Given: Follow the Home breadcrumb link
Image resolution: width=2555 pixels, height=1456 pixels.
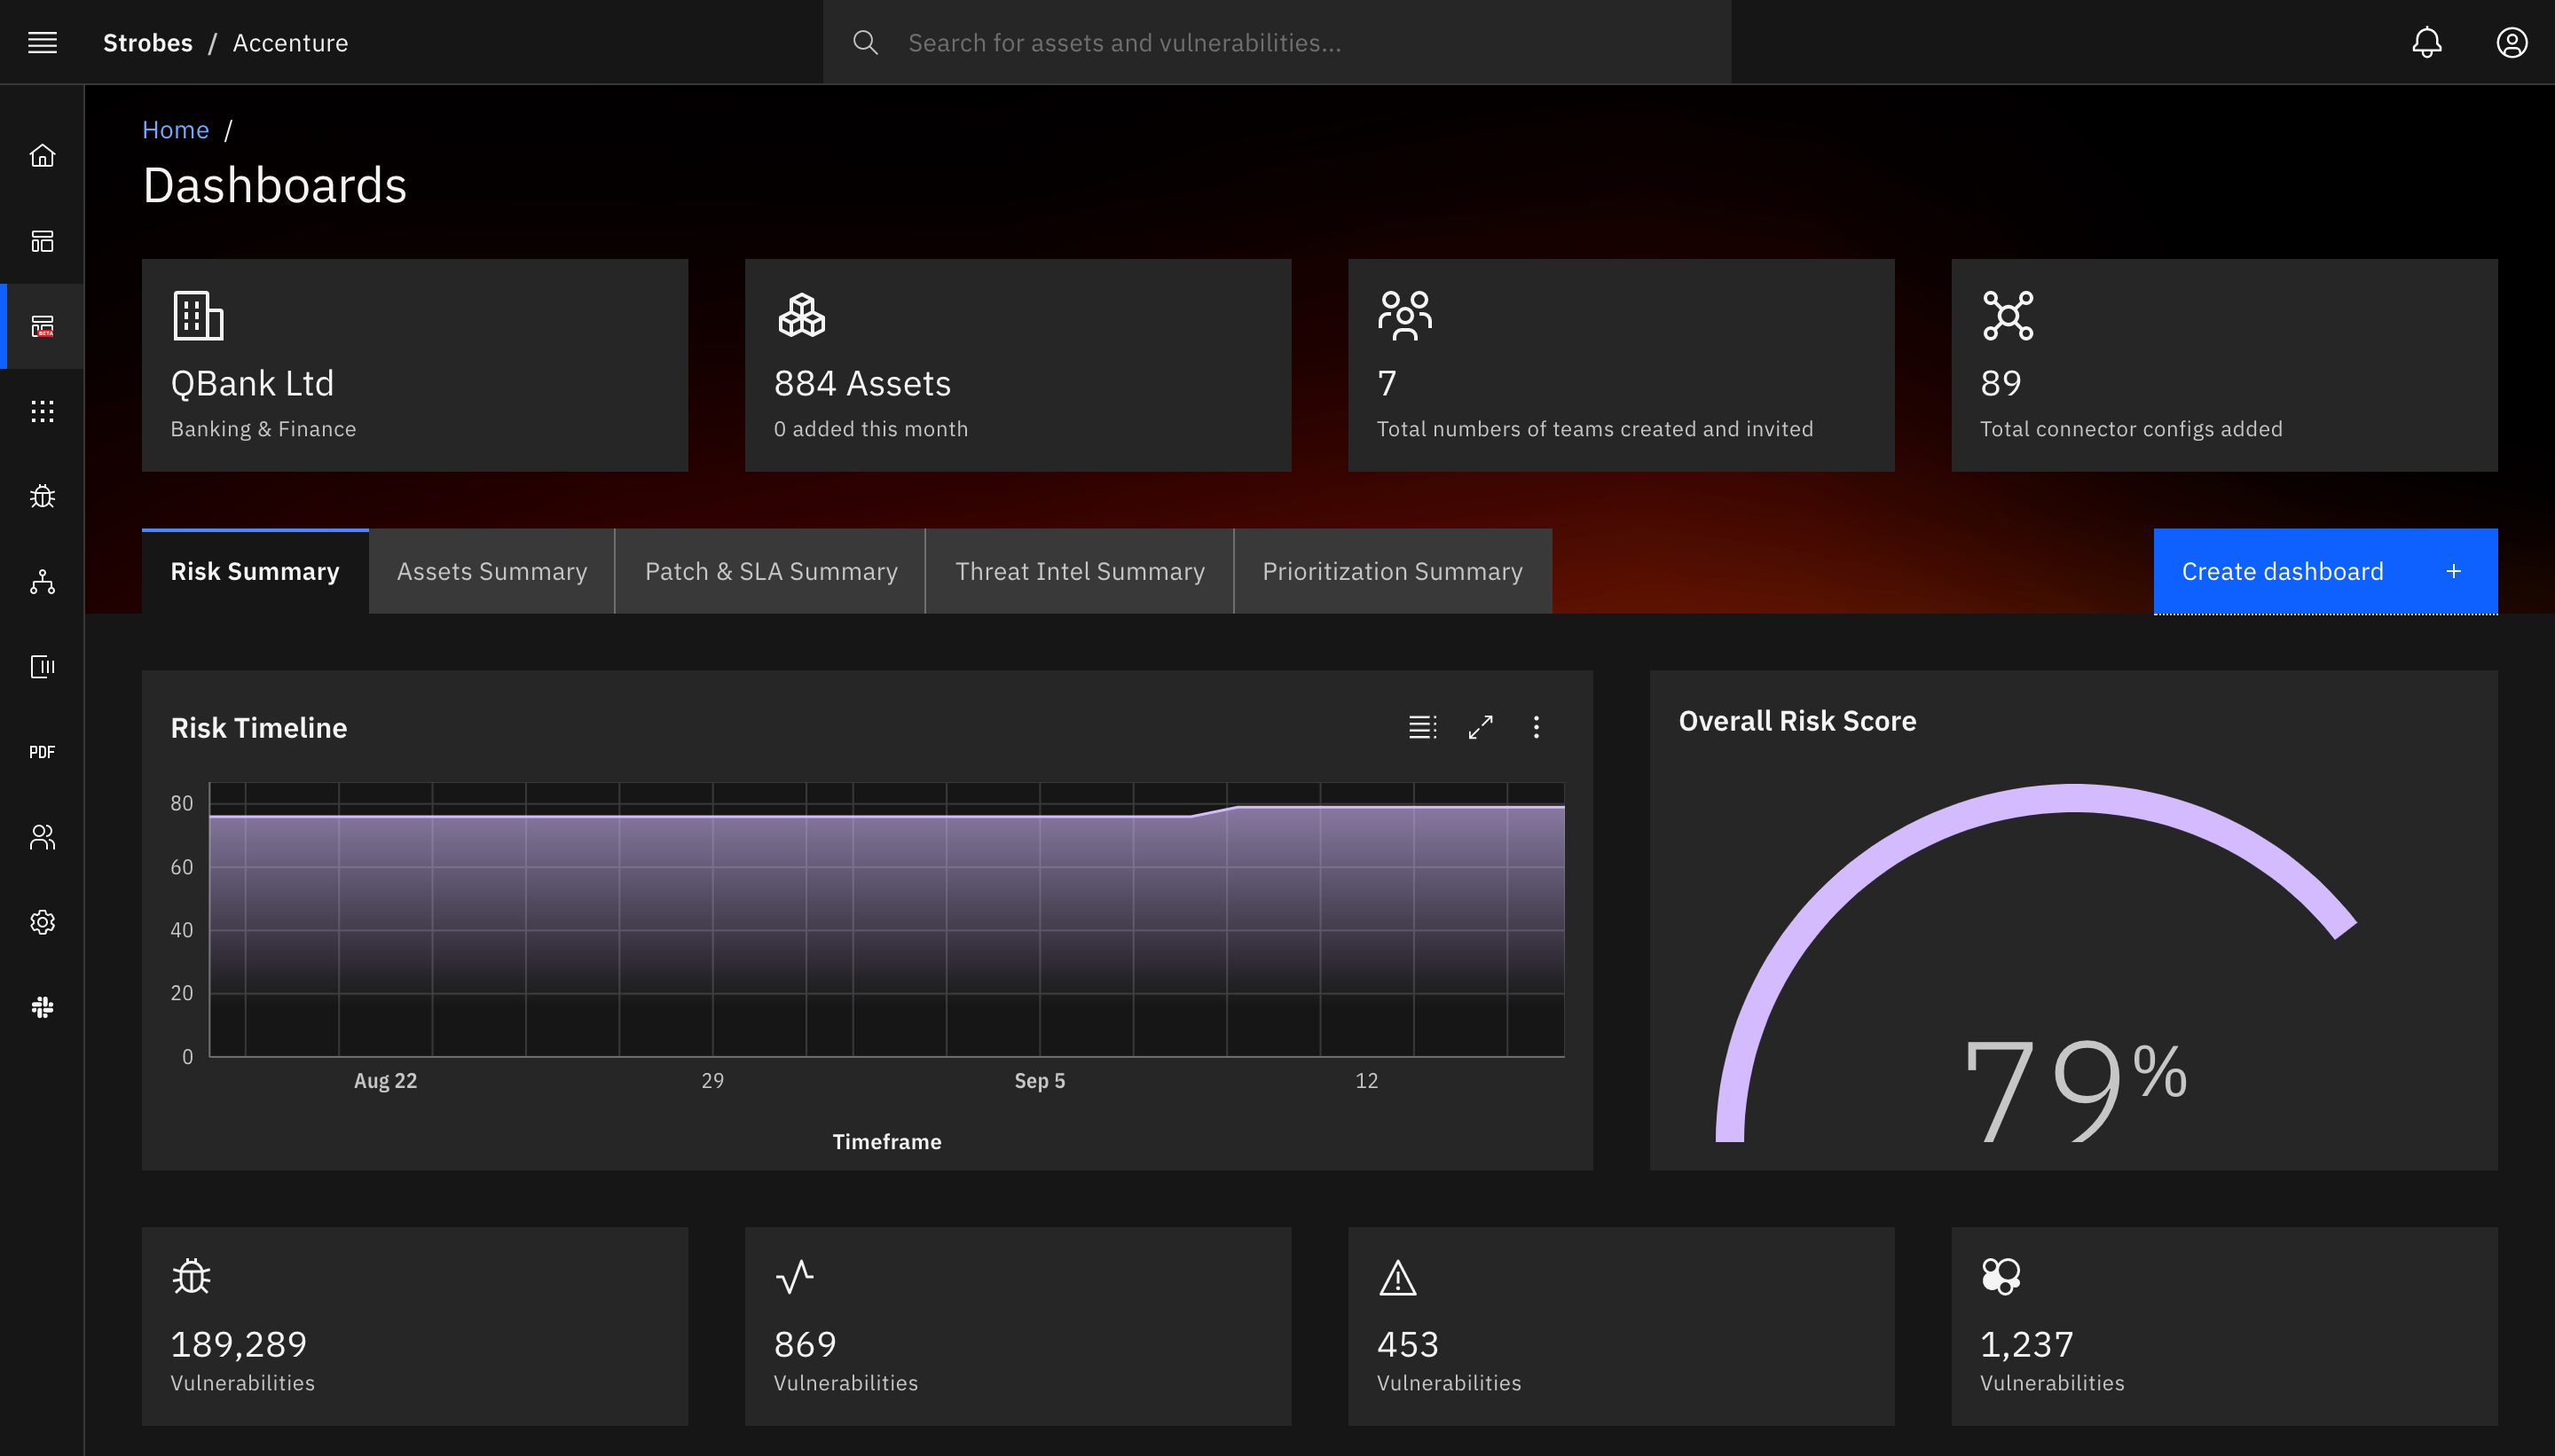Looking at the screenshot, I should [x=175, y=130].
